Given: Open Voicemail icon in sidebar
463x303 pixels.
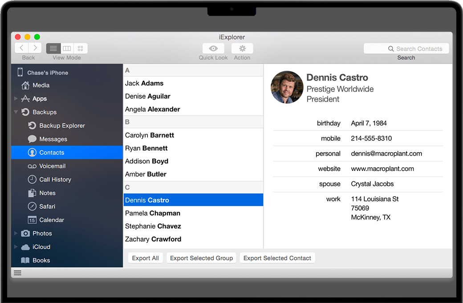Looking at the screenshot, I should (x=32, y=166).
